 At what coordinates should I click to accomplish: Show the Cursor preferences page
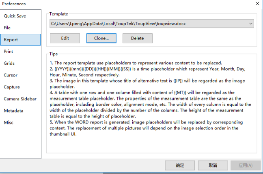click(x=11, y=75)
